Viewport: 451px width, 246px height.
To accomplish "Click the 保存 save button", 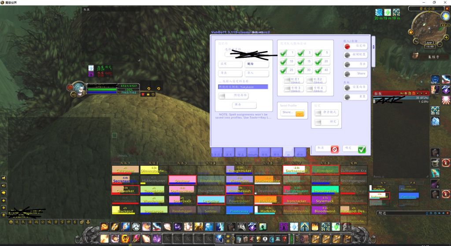I will (244, 105).
